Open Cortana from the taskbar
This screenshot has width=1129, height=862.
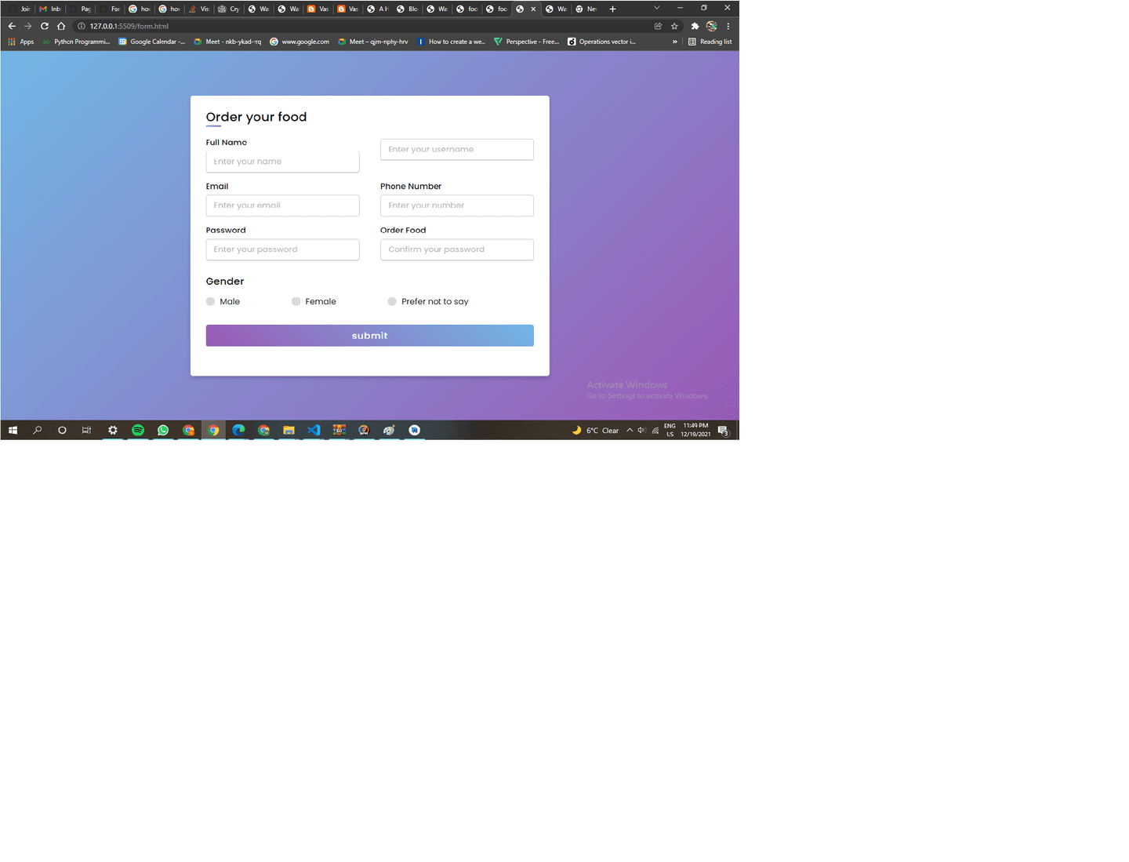[x=62, y=430]
